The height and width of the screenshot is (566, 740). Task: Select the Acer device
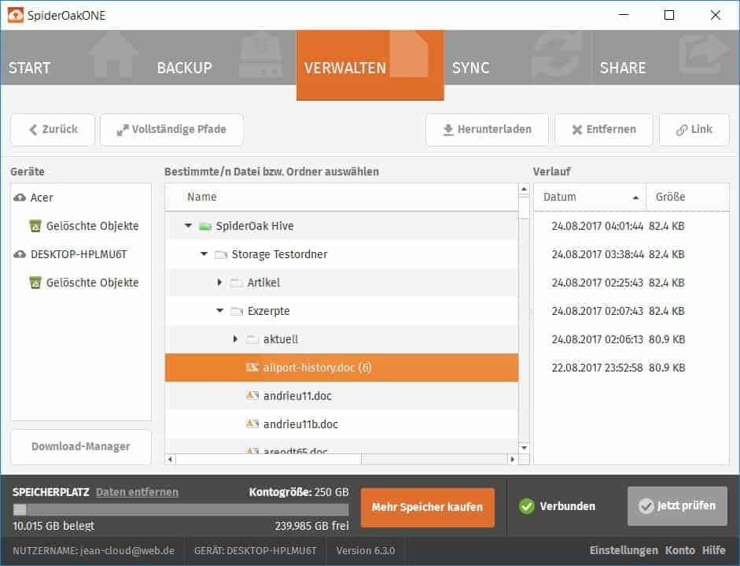point(42,198)
